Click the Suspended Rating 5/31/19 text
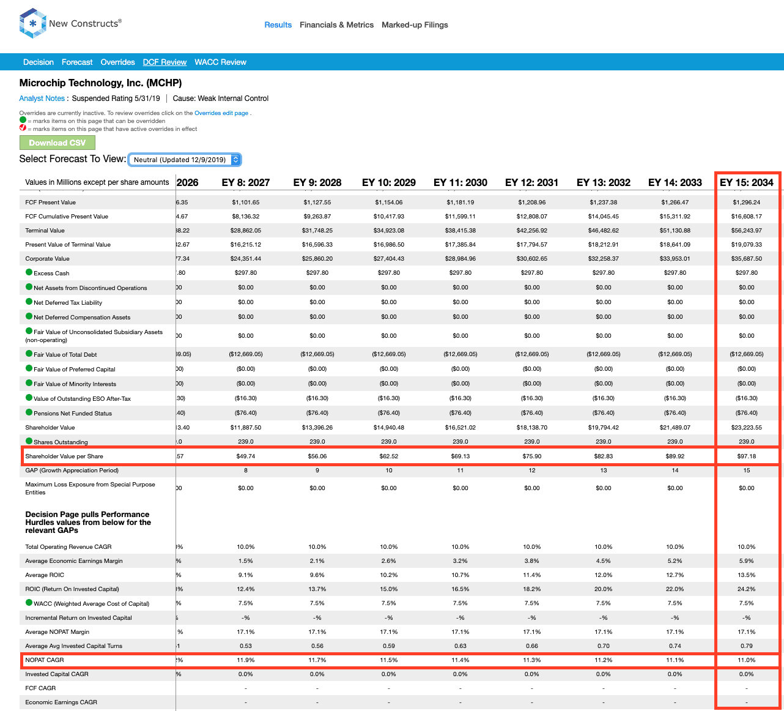Viewport: 784px width, 711px height. click(116, 99)
